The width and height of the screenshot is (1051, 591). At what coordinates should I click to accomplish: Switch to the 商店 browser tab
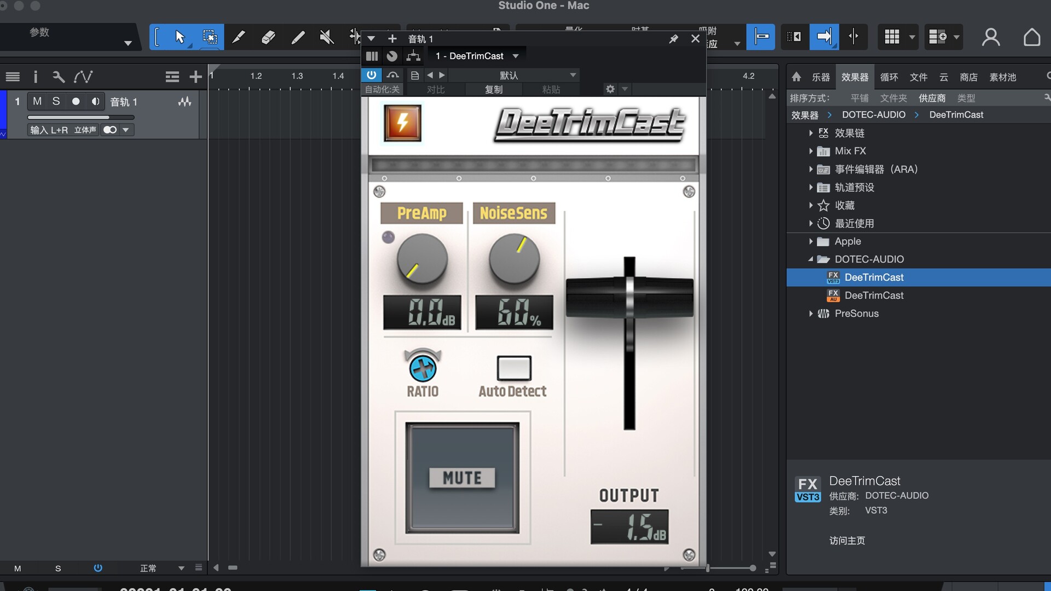tap(969, 77)
